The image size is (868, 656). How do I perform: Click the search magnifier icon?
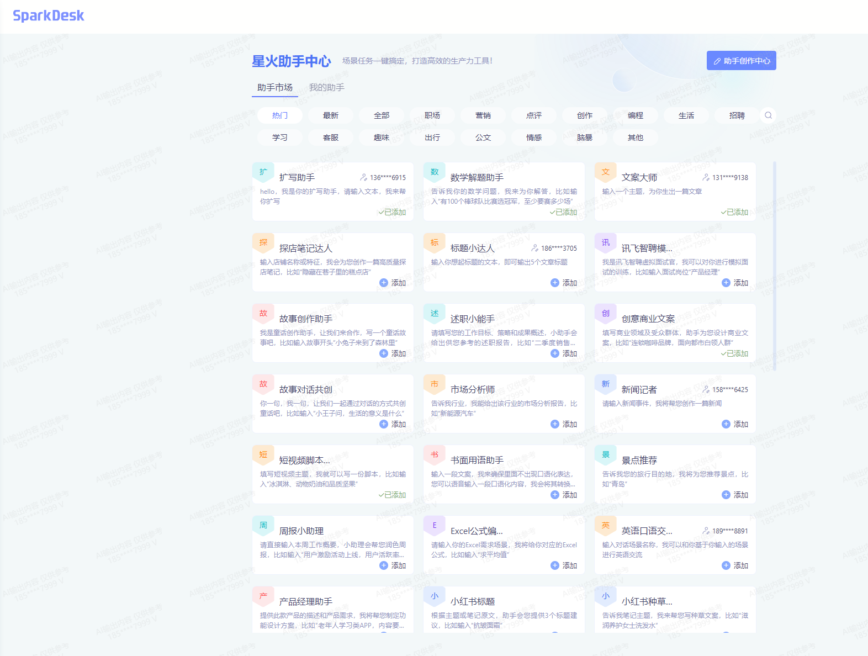coord(768,115)
